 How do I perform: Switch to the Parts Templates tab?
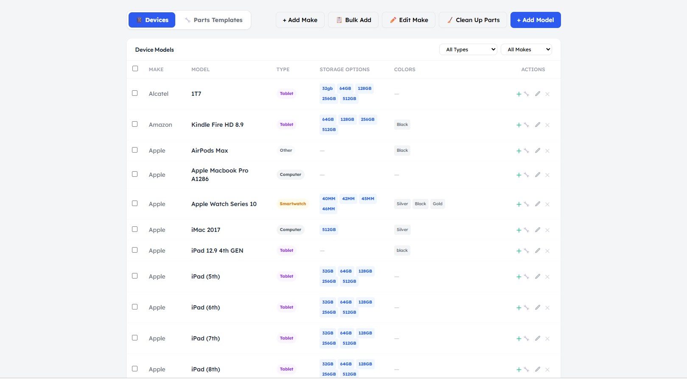click(213, 20)
